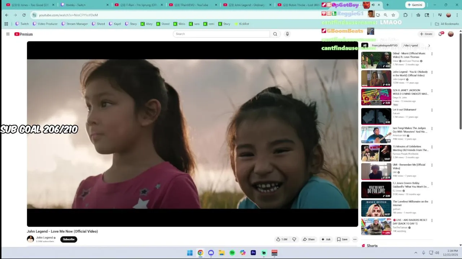
Task: Open a new browser tab
Action: [388, 5]
